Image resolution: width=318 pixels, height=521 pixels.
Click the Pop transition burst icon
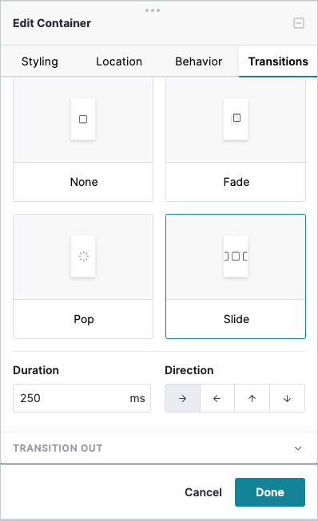(x=83, y=256)
